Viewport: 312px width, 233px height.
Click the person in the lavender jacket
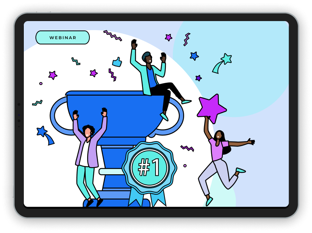point(89,157)
